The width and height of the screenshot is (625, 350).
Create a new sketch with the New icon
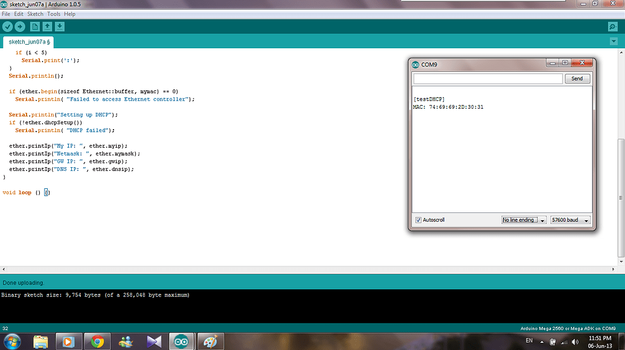(34, 26)
